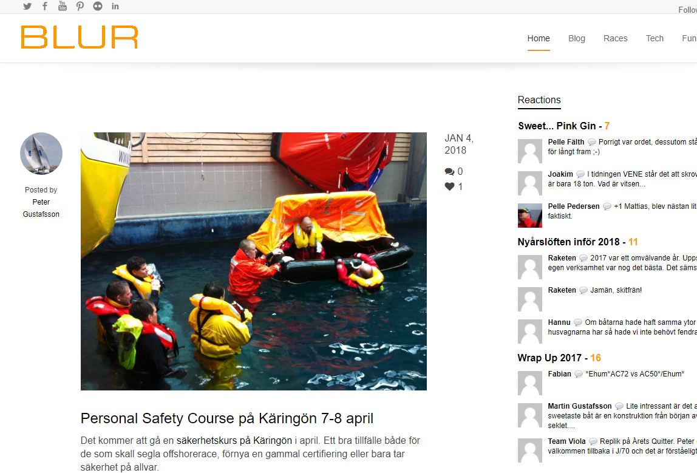The height and width of the screenshot is (473, 697).
Task: Like the post with the heart icon
Action: click(449, 187)
